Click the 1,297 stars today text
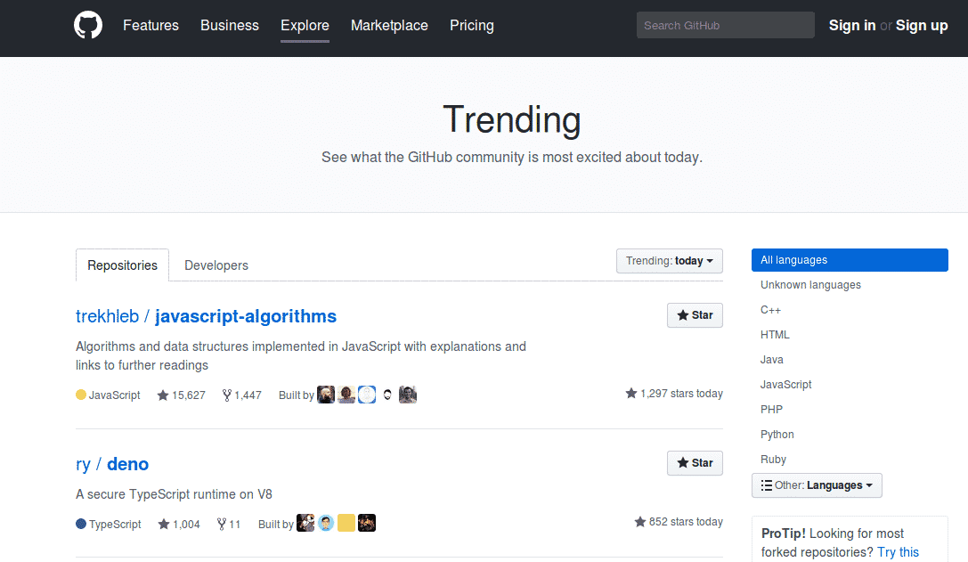 click(674, 394)
